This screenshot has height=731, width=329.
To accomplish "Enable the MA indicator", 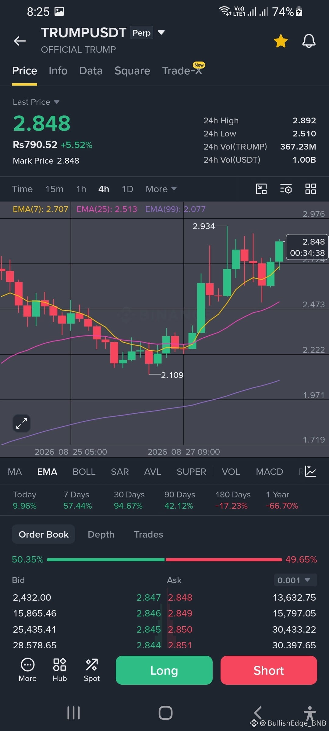I will point(15,472).
